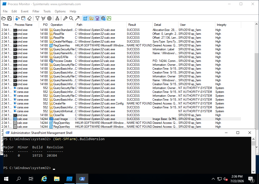259x184 pixels.
Task: Click the SharePoint Management Shell title icon
Action: [x=7, y=133]
